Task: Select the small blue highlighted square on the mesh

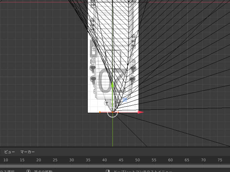Action: [125, 100]
